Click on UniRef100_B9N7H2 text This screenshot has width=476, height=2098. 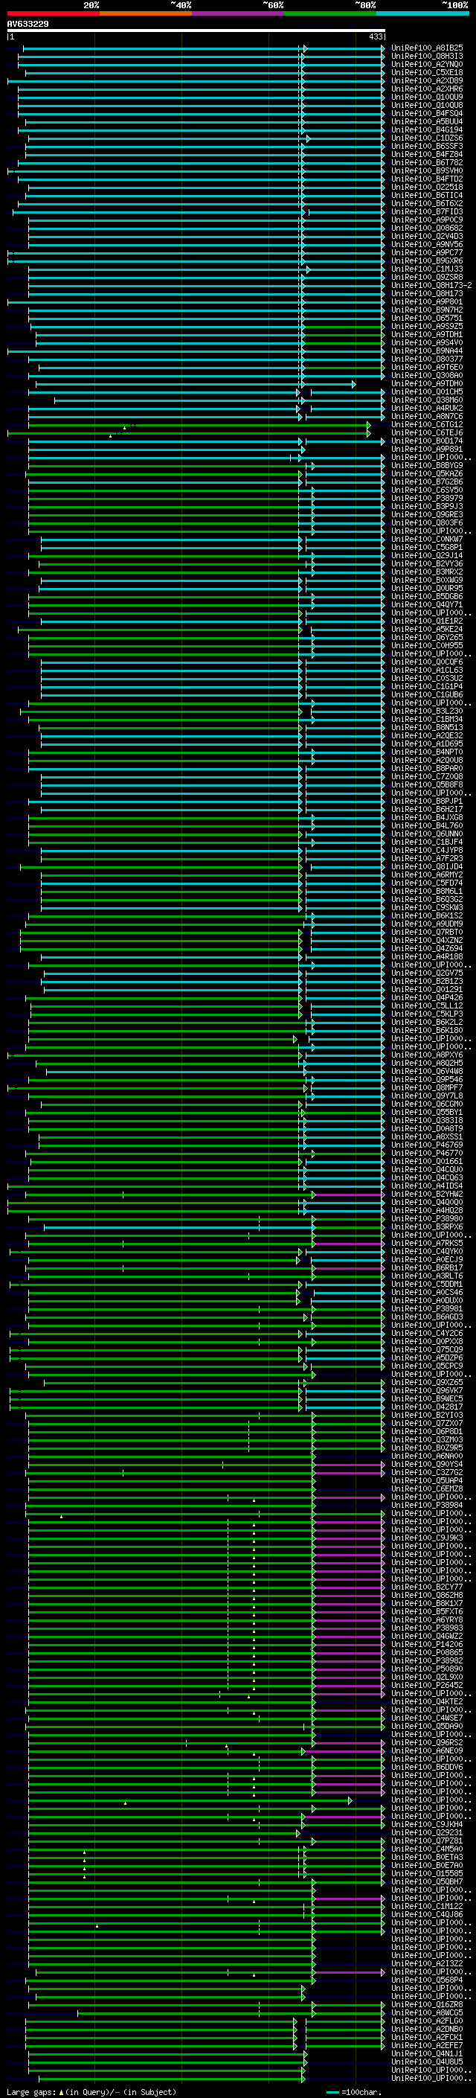pyautogui.click(x=427, y=310)
